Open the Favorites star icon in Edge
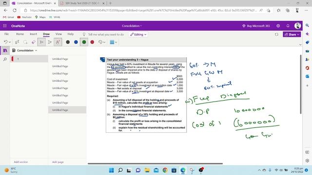The width and height of the screenshot is (312, 175). 278,10
